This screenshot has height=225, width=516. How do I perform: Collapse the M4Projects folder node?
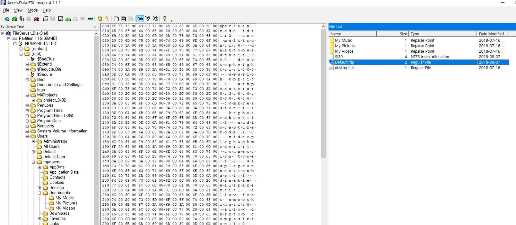27,95
